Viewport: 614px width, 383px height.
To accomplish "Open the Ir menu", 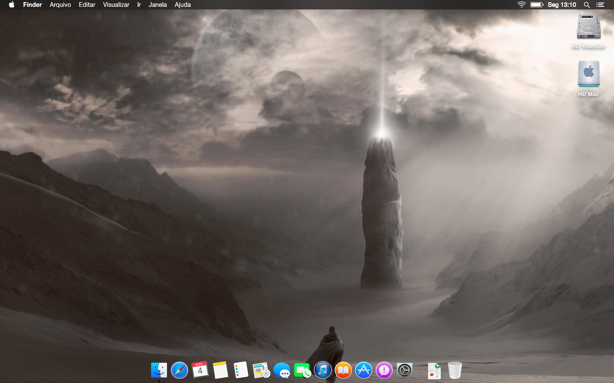I will tap(139, 5).
